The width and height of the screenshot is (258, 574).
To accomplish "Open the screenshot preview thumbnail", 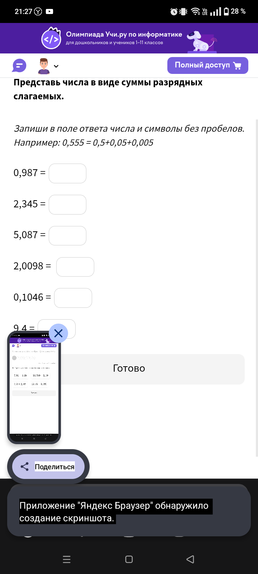I will [x=34, y=388].
